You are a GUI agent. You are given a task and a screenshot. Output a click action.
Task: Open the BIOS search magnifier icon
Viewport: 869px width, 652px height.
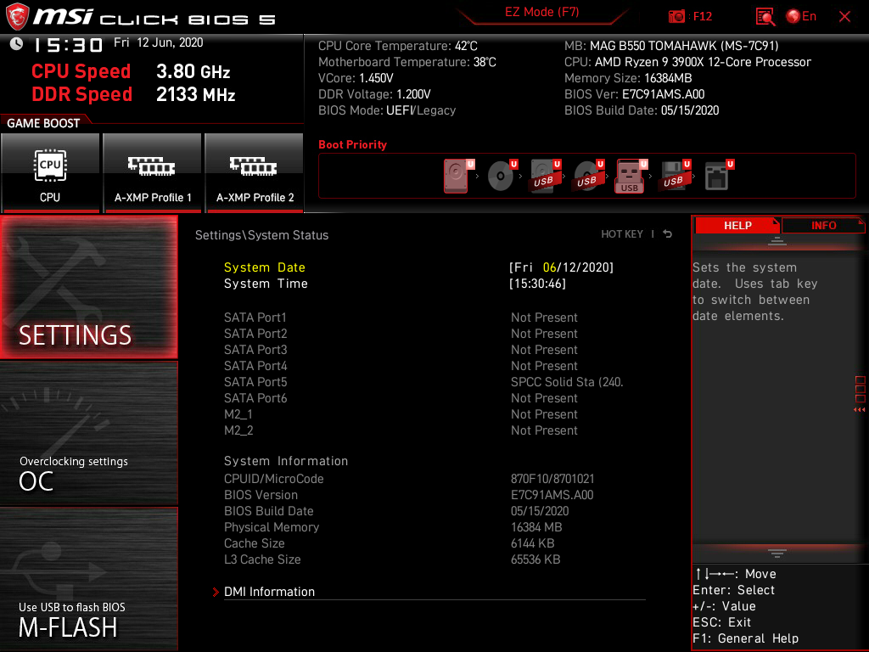(765, 17)
